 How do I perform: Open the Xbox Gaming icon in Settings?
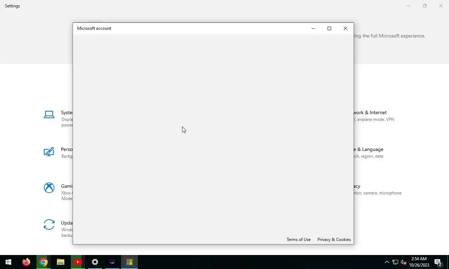pos(49,188)
